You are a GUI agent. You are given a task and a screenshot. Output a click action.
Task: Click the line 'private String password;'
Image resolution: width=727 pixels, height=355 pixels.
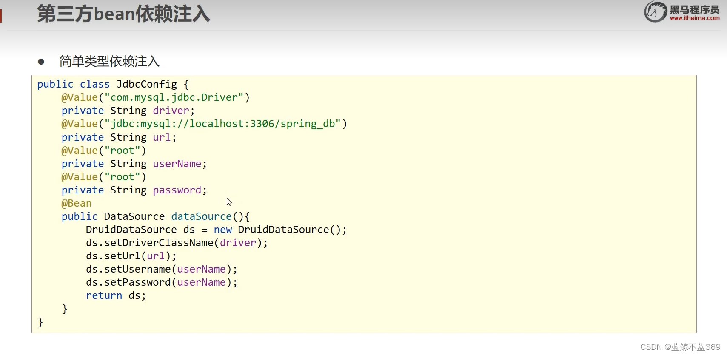coord(134,190)
